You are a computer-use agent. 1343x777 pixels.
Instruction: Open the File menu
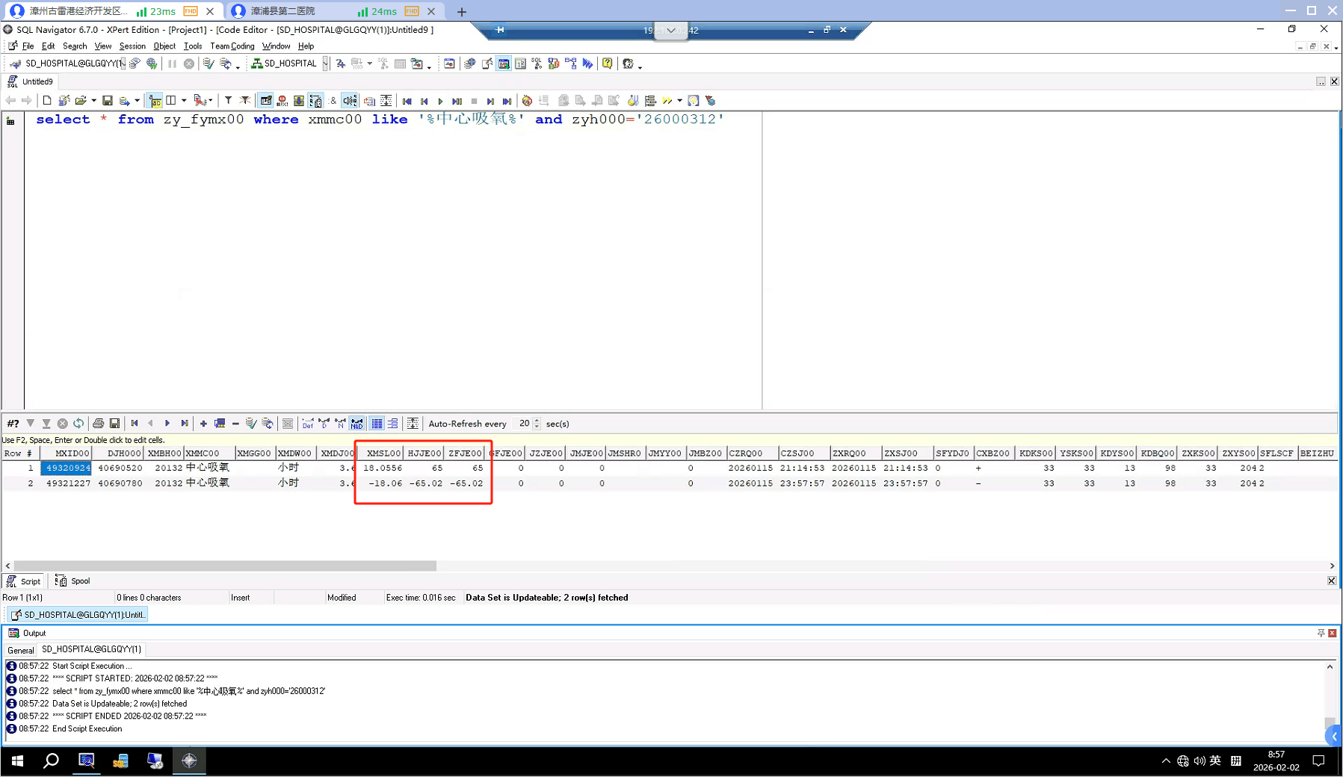(x=28, y=46)
